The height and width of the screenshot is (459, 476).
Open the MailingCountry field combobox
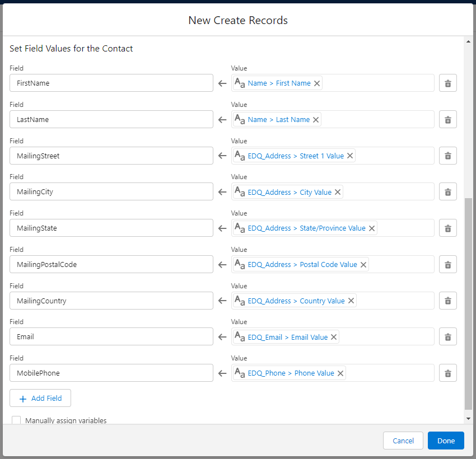coord(111,301)
